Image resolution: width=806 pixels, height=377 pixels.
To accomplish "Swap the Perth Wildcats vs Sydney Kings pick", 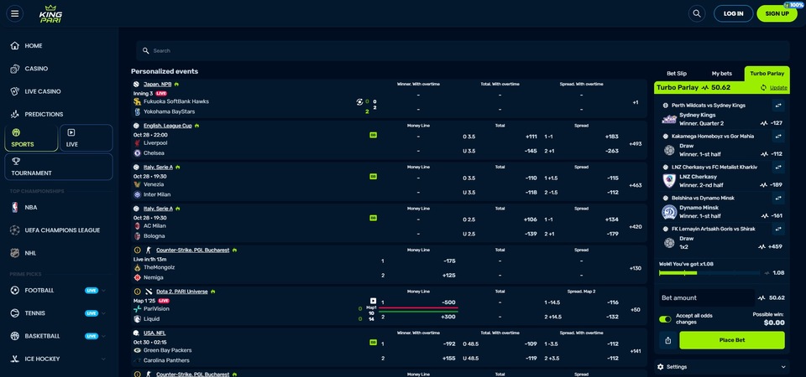I will 778,106.
